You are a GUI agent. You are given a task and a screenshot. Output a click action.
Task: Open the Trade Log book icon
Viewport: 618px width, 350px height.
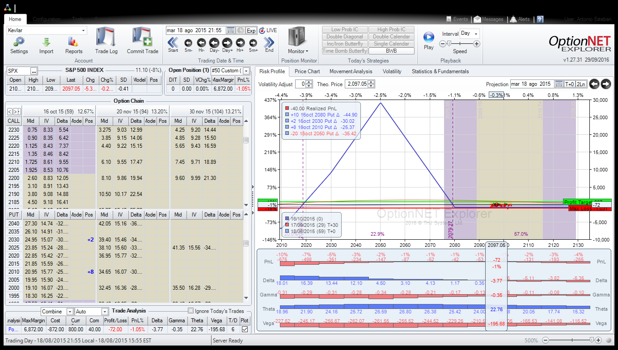(106, 39)
